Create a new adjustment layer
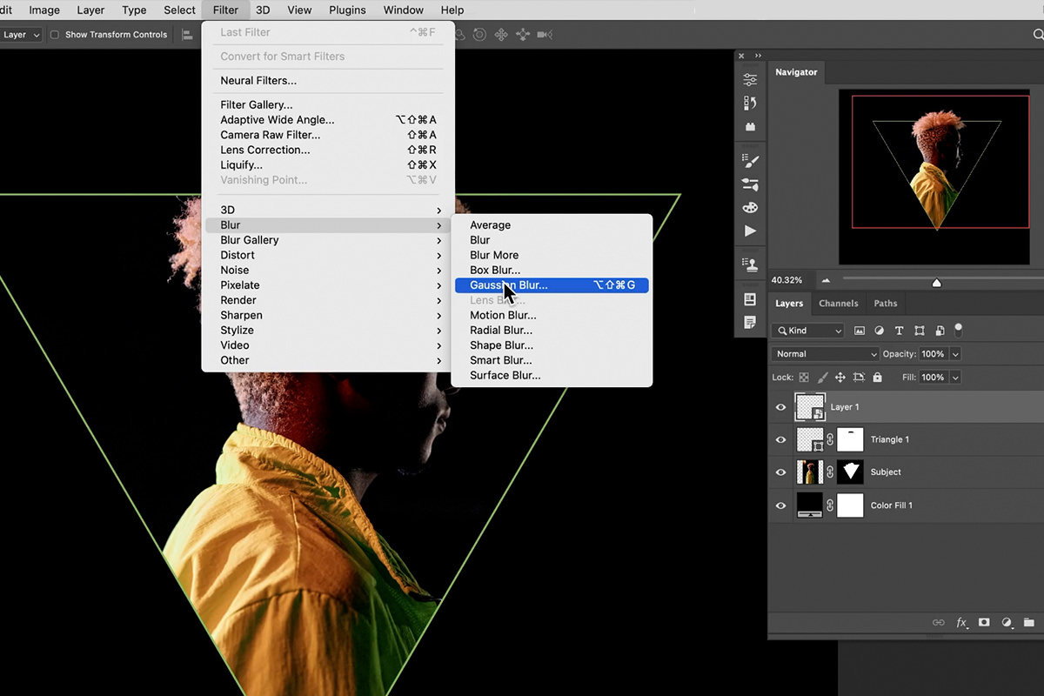The image size is (1044, 696). (x=1007, y=622)
